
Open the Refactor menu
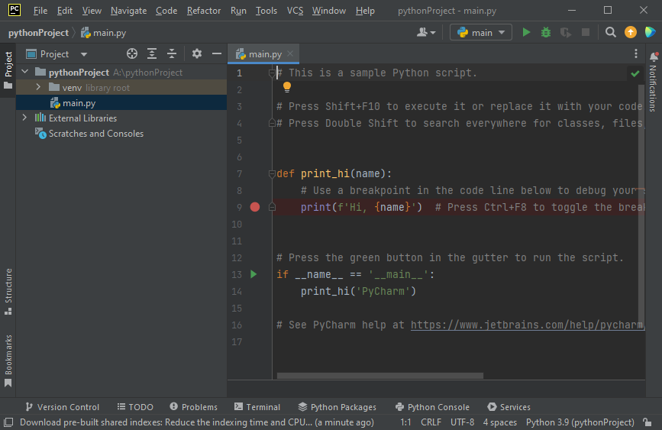pyautogui.click(x=204, y=11)
